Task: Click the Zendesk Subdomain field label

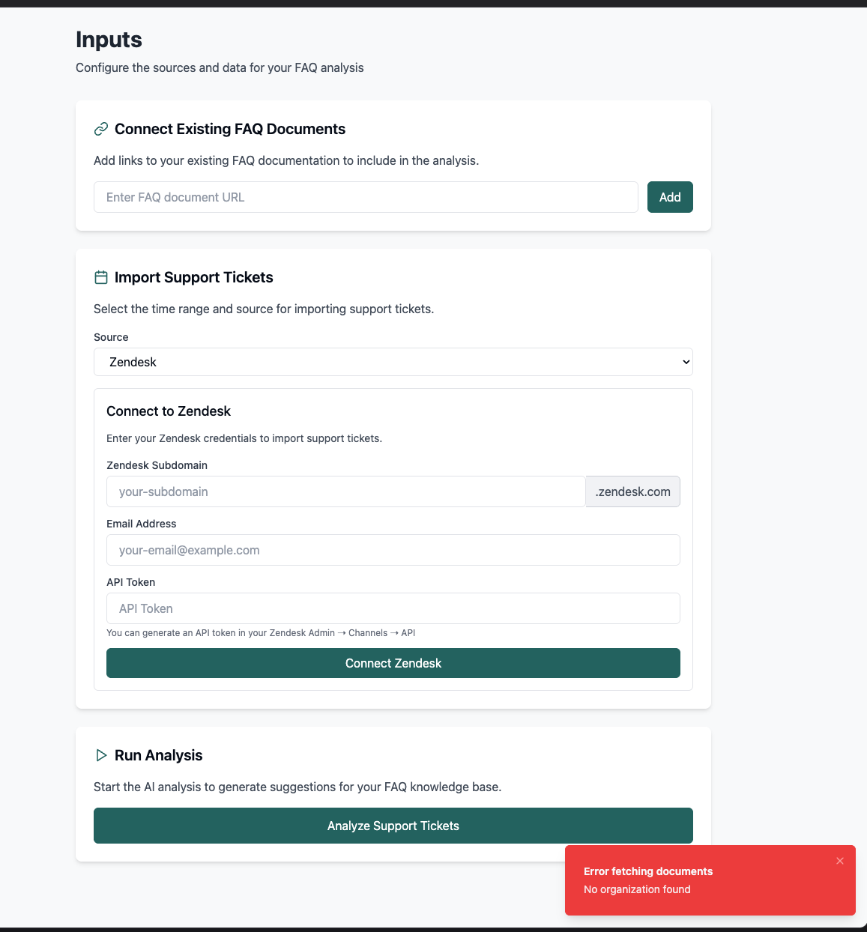Action: 157,465
